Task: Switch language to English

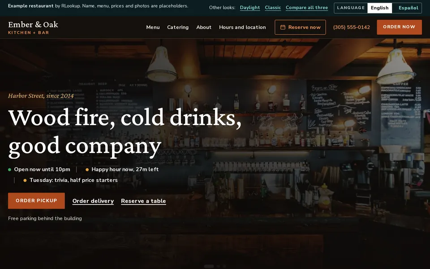Action: (379, 8)
